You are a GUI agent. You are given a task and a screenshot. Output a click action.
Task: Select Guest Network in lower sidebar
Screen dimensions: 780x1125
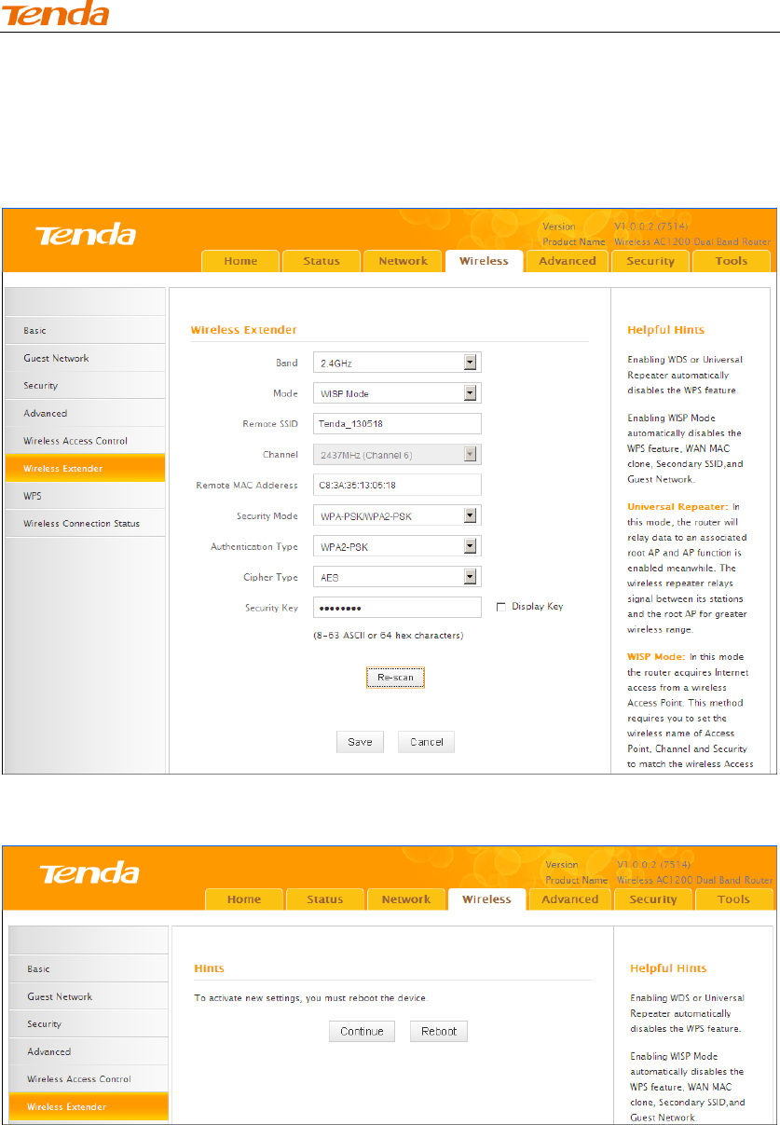[89, 996]
